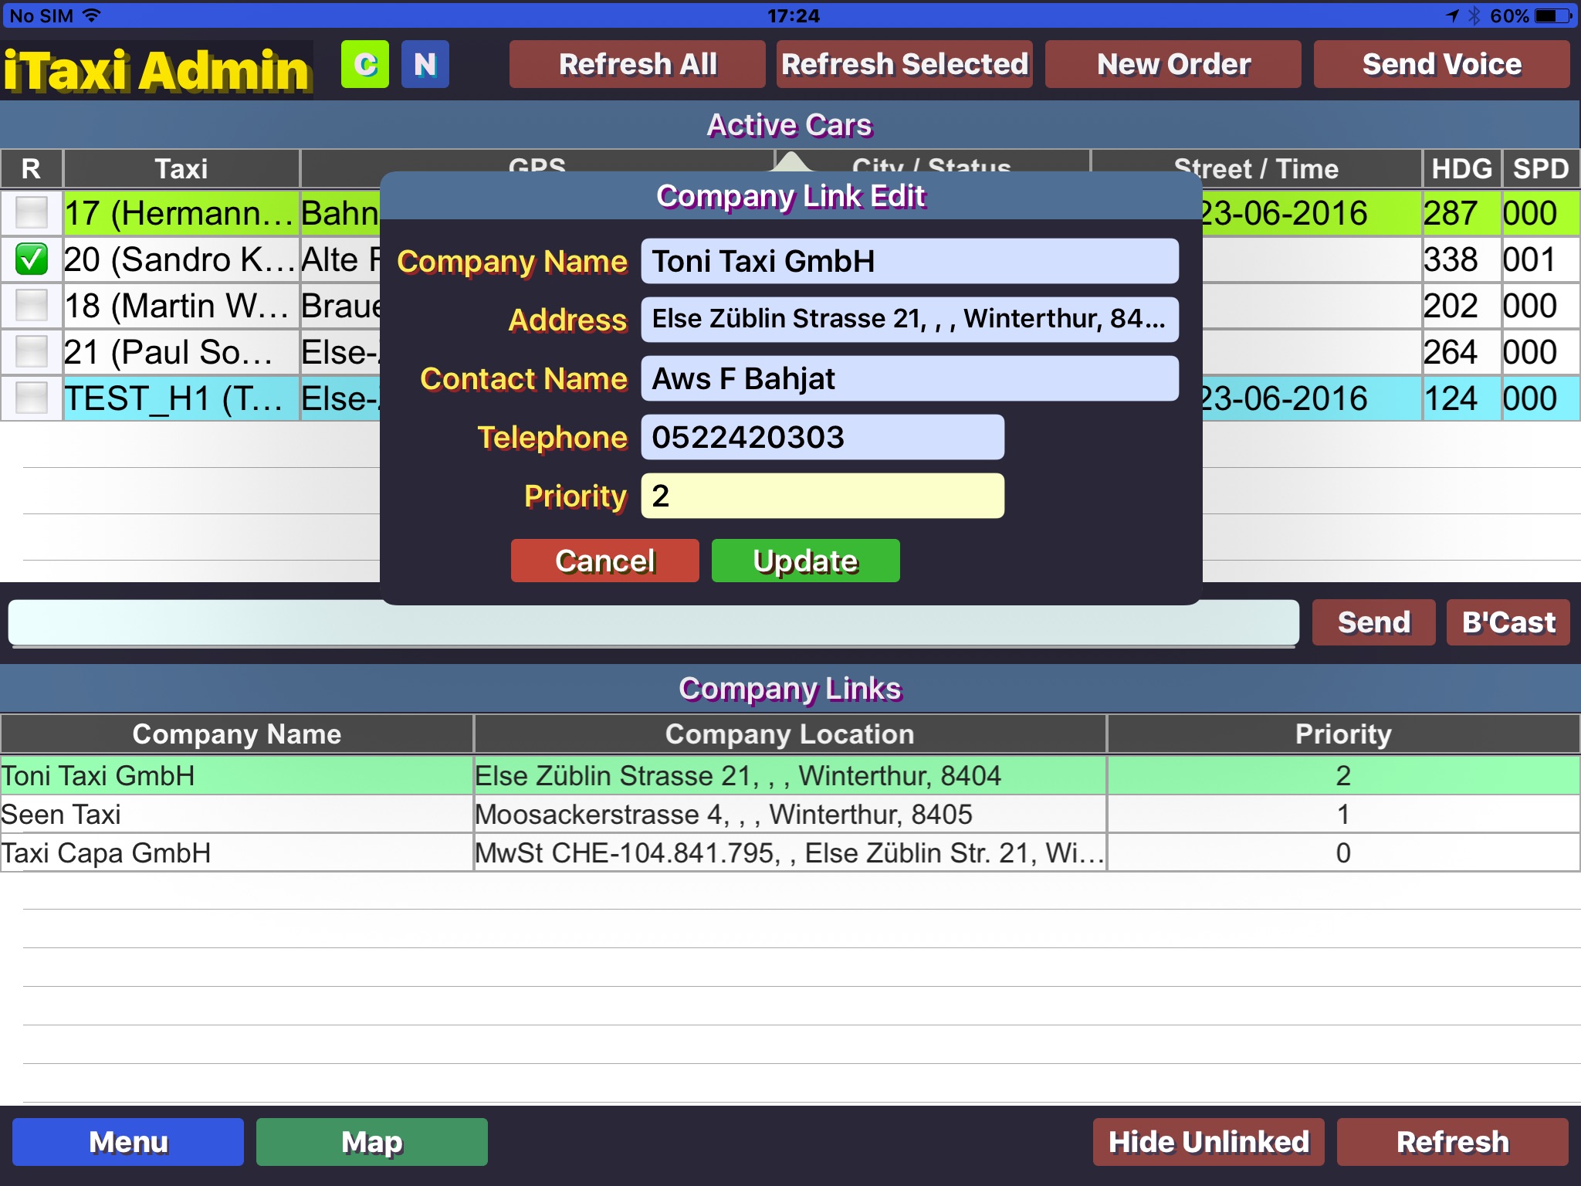The width and height of the screenshot is (1581, 1186).
Task: Cancel the Company Link Edit dialog
Action: (605, 561)
